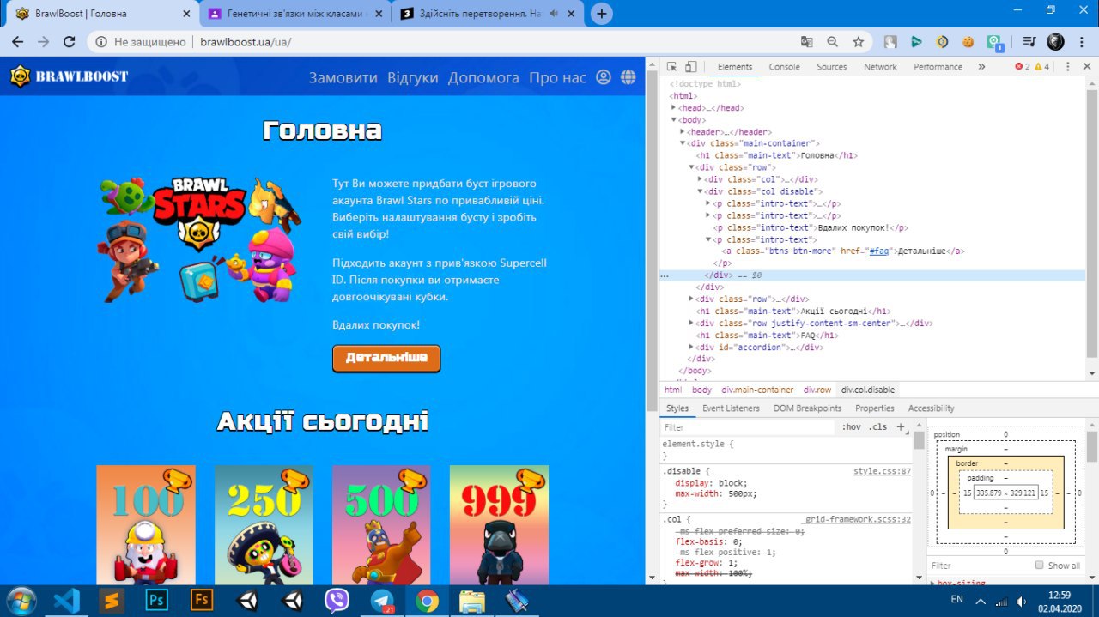Open the Chrome profile avatar

coord(1055,41)
